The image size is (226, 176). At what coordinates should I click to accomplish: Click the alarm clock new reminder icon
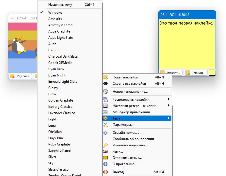coord(105,92)
